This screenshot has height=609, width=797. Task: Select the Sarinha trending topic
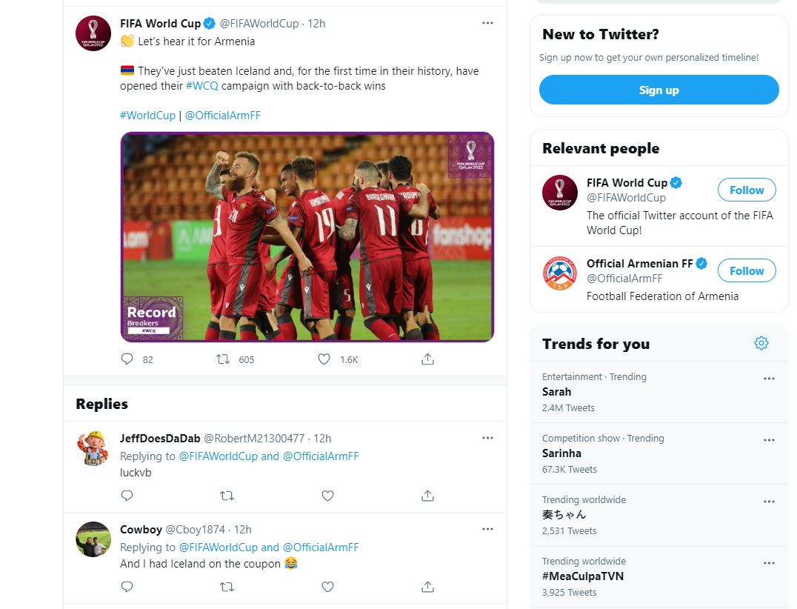(x=561, y=453)
